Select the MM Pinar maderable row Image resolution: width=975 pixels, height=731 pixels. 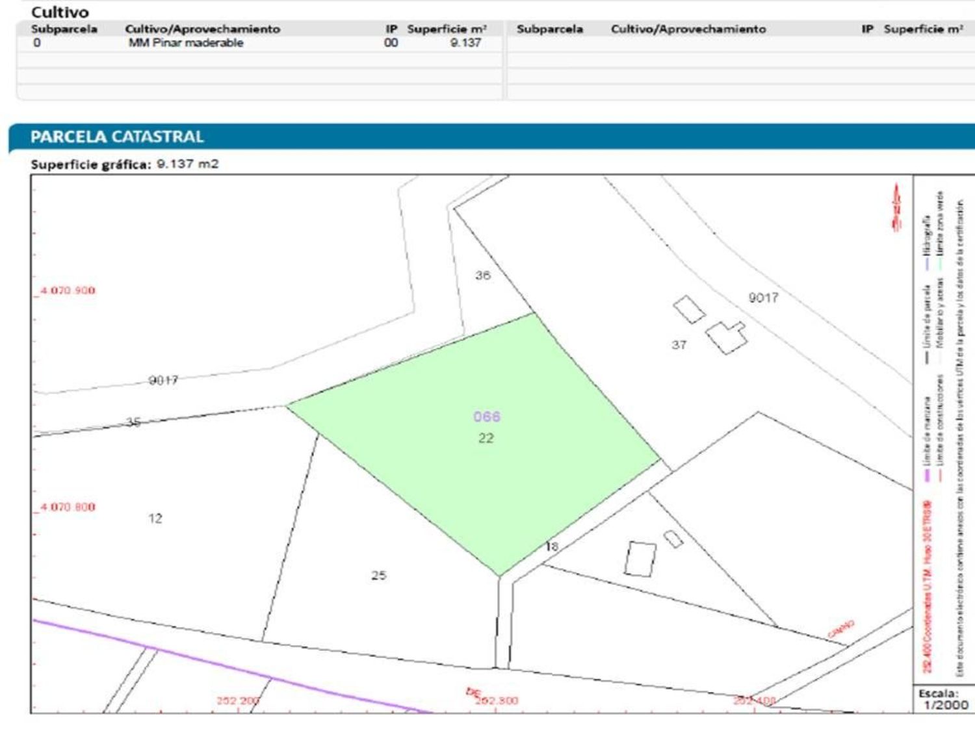click(x=186, y=43)
